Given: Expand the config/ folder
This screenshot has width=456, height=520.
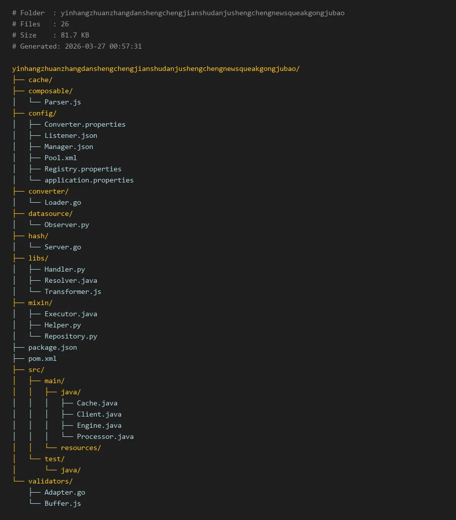Looking at the screenshot, I should (x=42, y=113).
